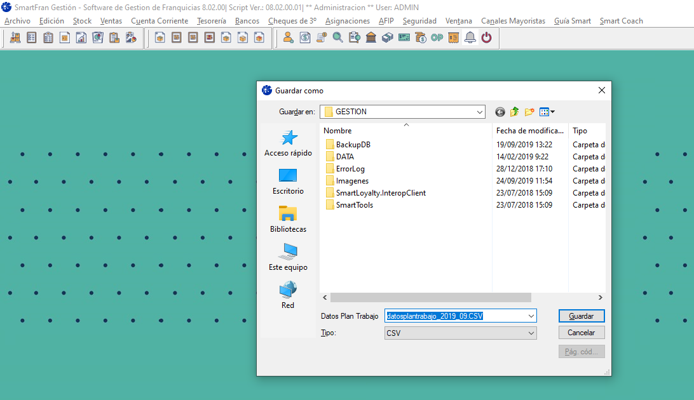Click the OP toolbar icon
This screenshot has width=694, height=400.
tap(437, 37)
